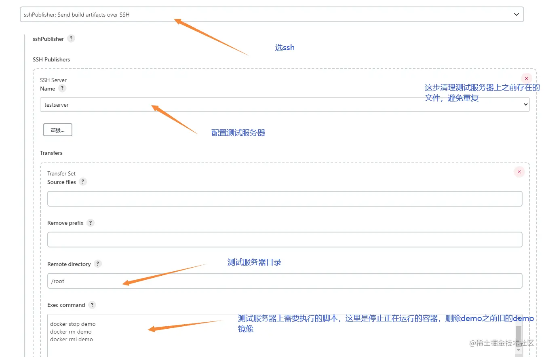Open help for Remote directory

[98, 264]
